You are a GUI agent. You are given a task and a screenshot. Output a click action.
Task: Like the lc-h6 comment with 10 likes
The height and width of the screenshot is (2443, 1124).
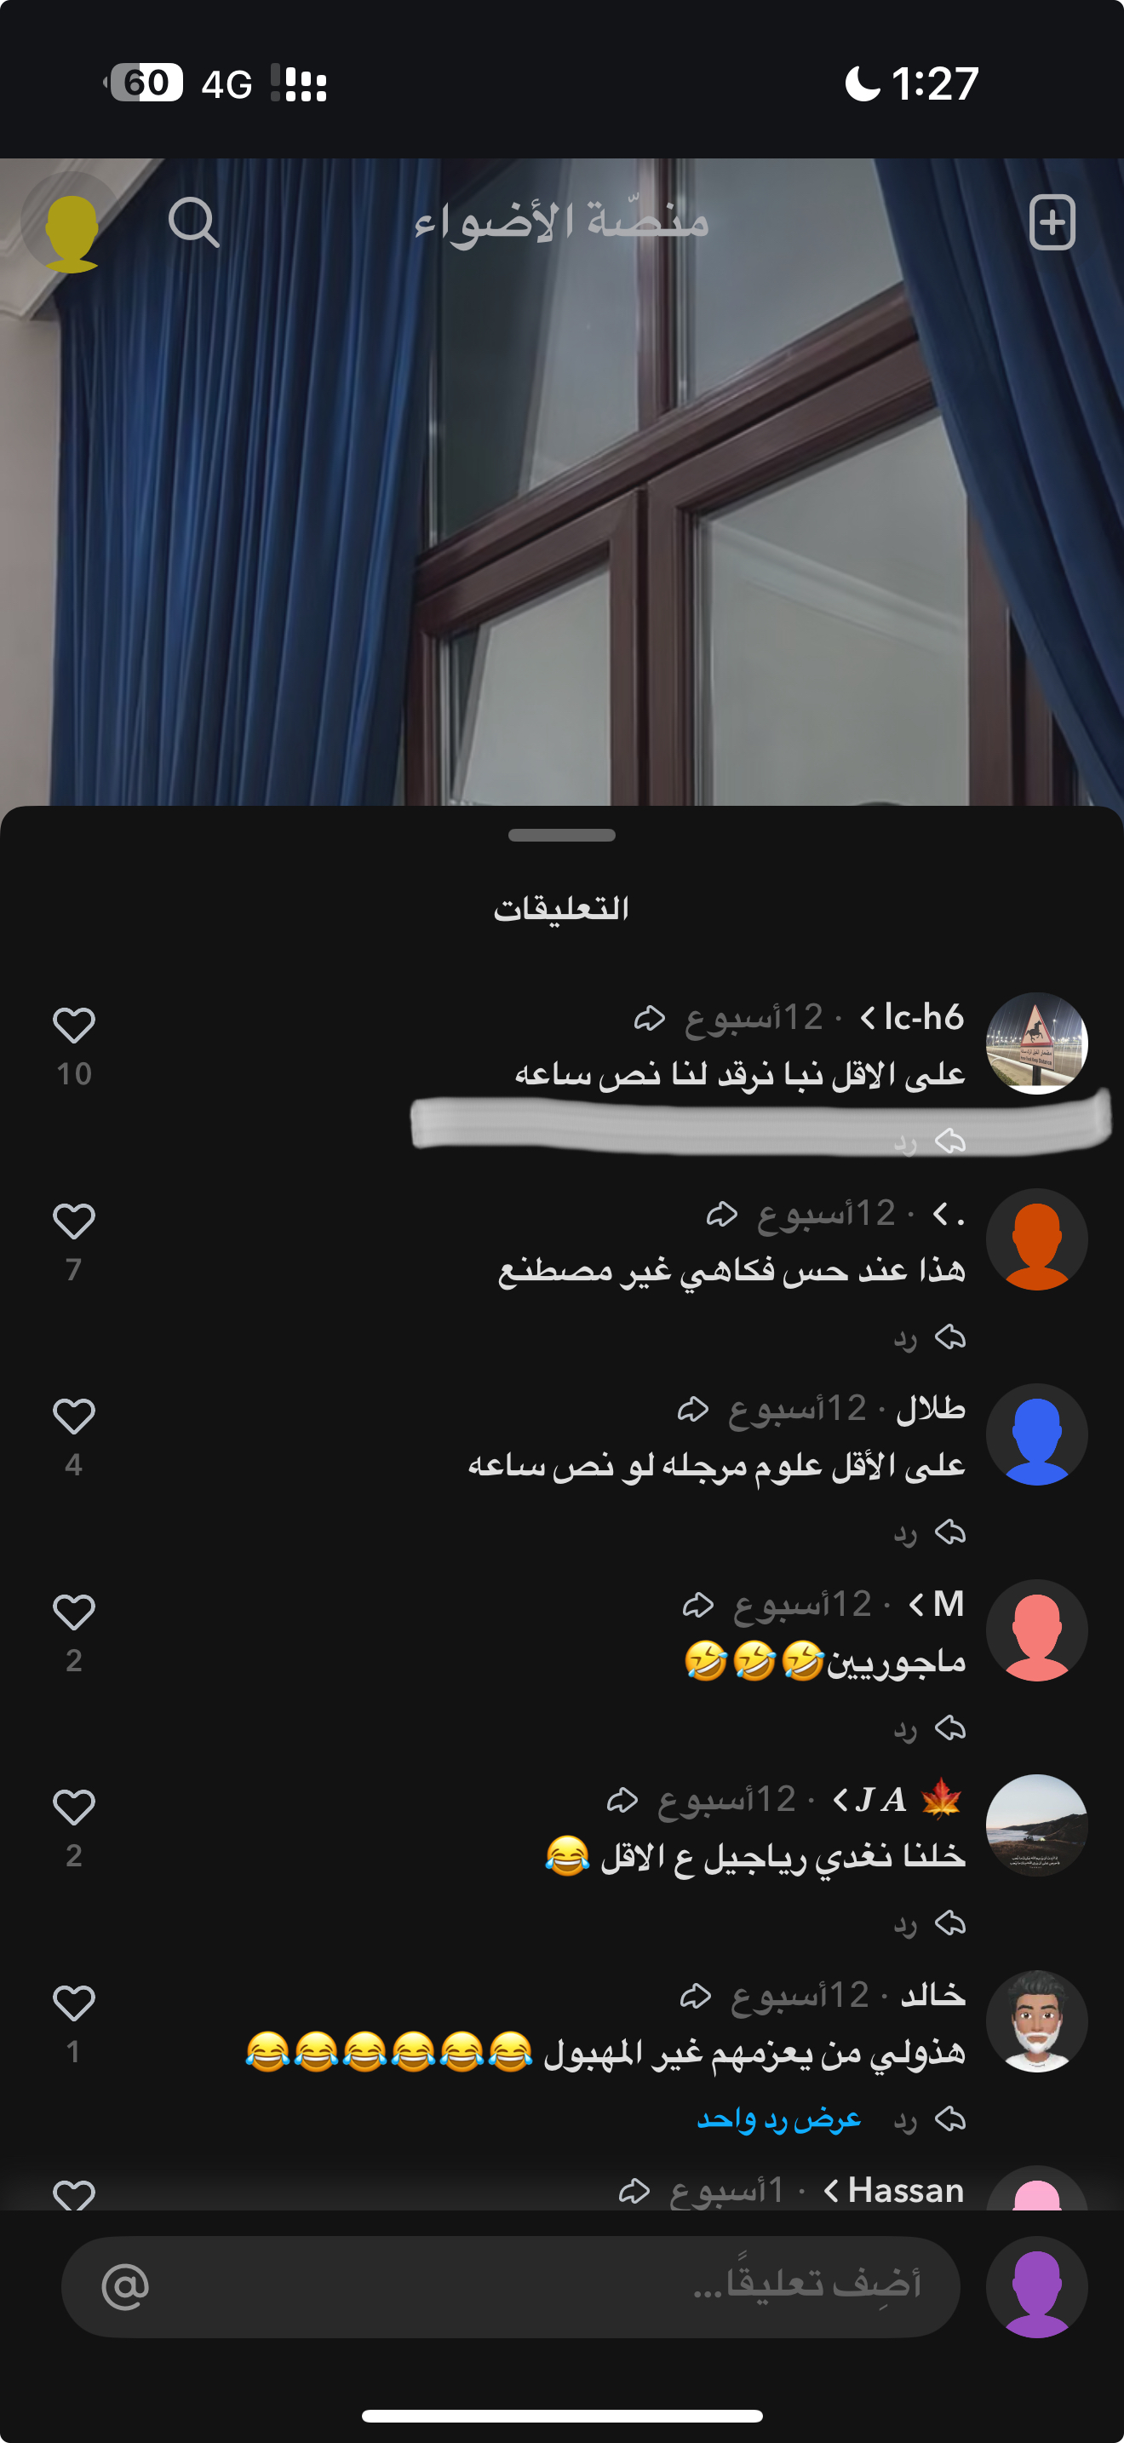pyautogui.click(x=74, y=1026)
